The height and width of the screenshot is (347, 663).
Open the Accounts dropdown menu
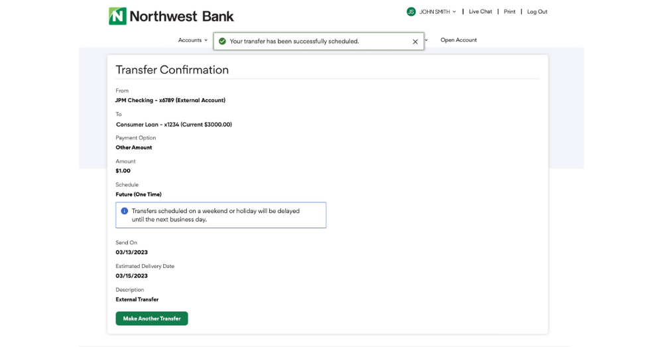tap(192, 40)
